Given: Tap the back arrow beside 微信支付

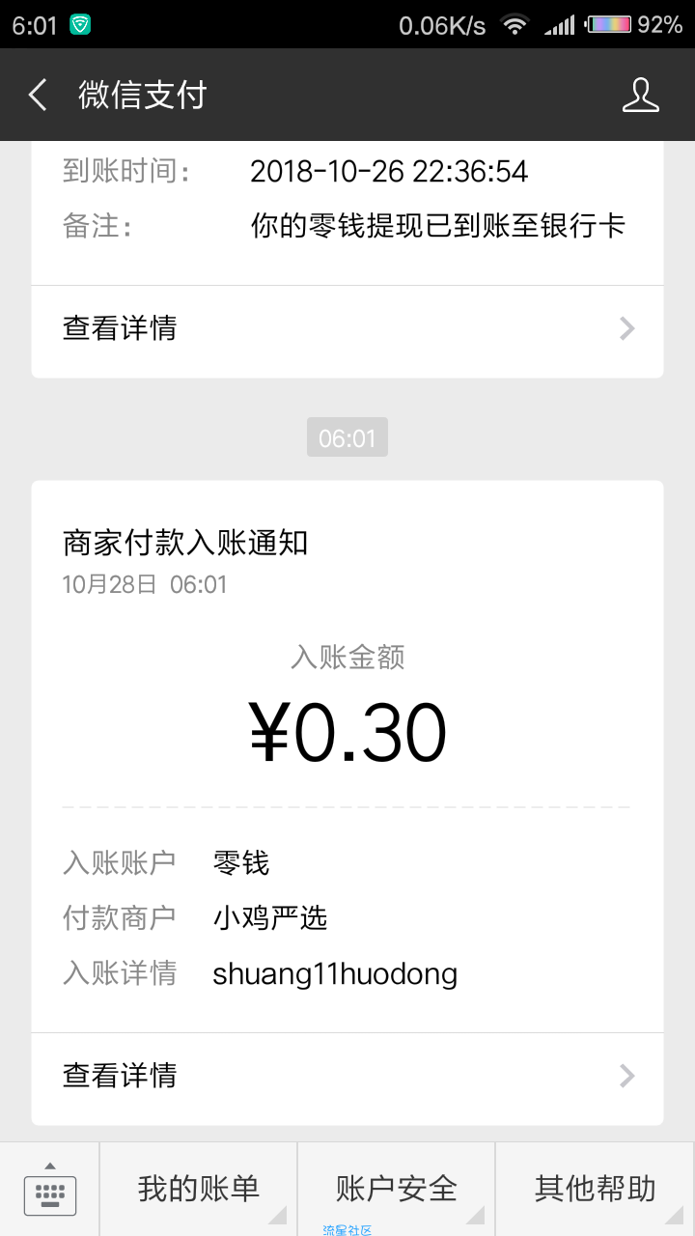Looking at the screenshot, I should 38,95.
